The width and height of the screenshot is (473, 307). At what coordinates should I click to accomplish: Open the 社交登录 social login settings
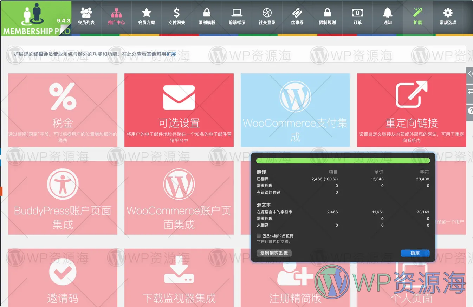pyautogui.click(x=267, y=16)
